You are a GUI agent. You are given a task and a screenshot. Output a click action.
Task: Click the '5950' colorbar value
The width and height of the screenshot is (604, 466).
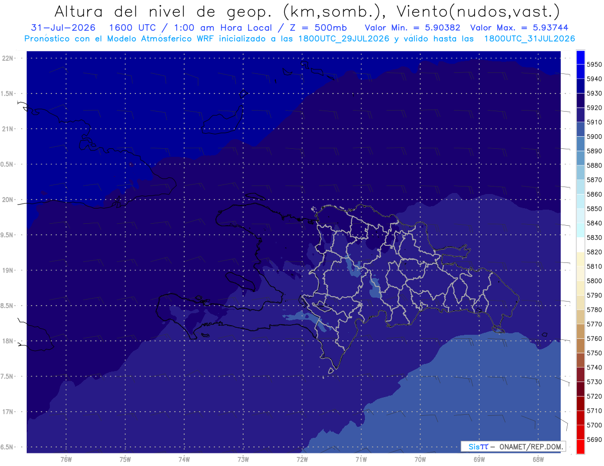(x=594, y=64)
